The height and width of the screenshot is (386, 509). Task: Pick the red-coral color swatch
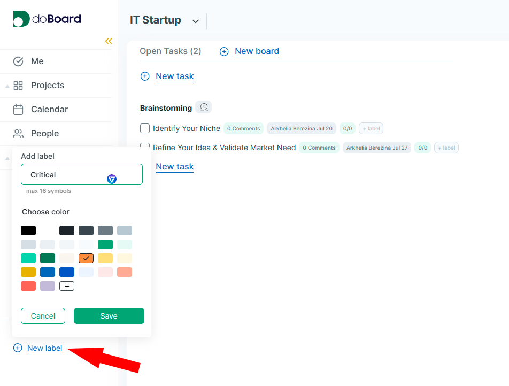pyautogui.click(x=28, y=286)
